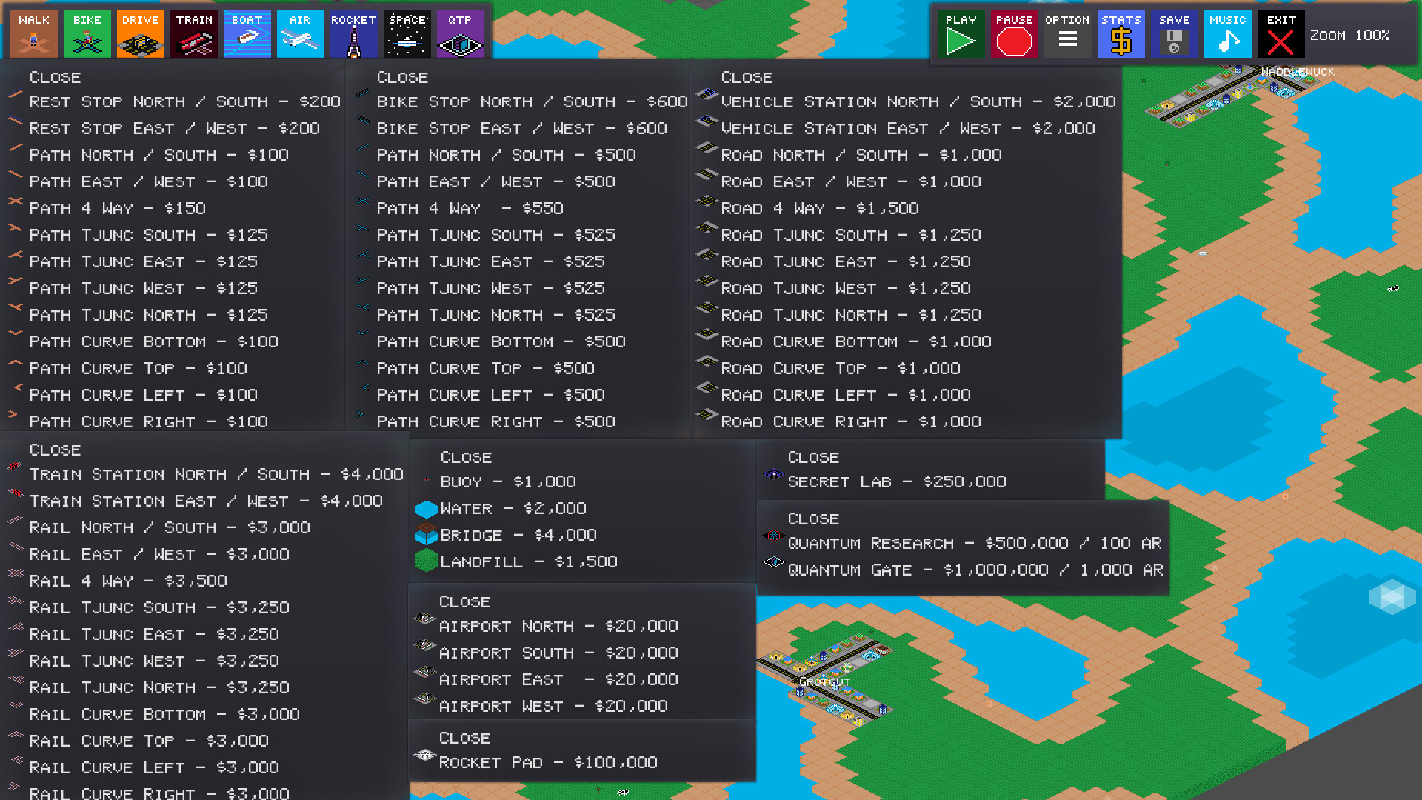Close the Quantum Research menu
Viewport: 1422px width, 800px height.
[x=813, y=519]
